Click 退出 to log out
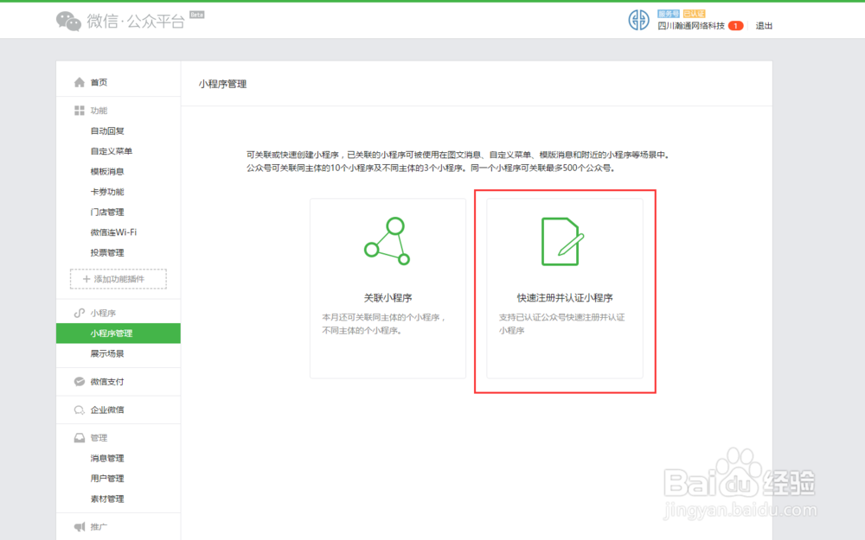Viewport: 865px width, 540px height. point(764,26)
